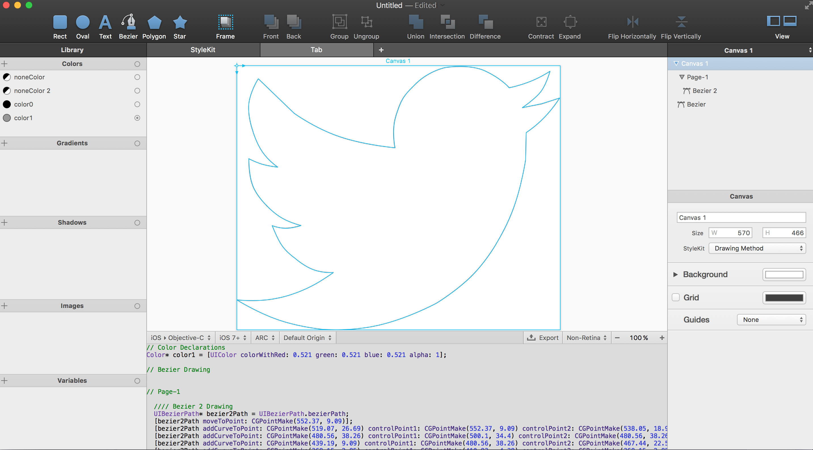Click the Export button

[x=543, y=338]
